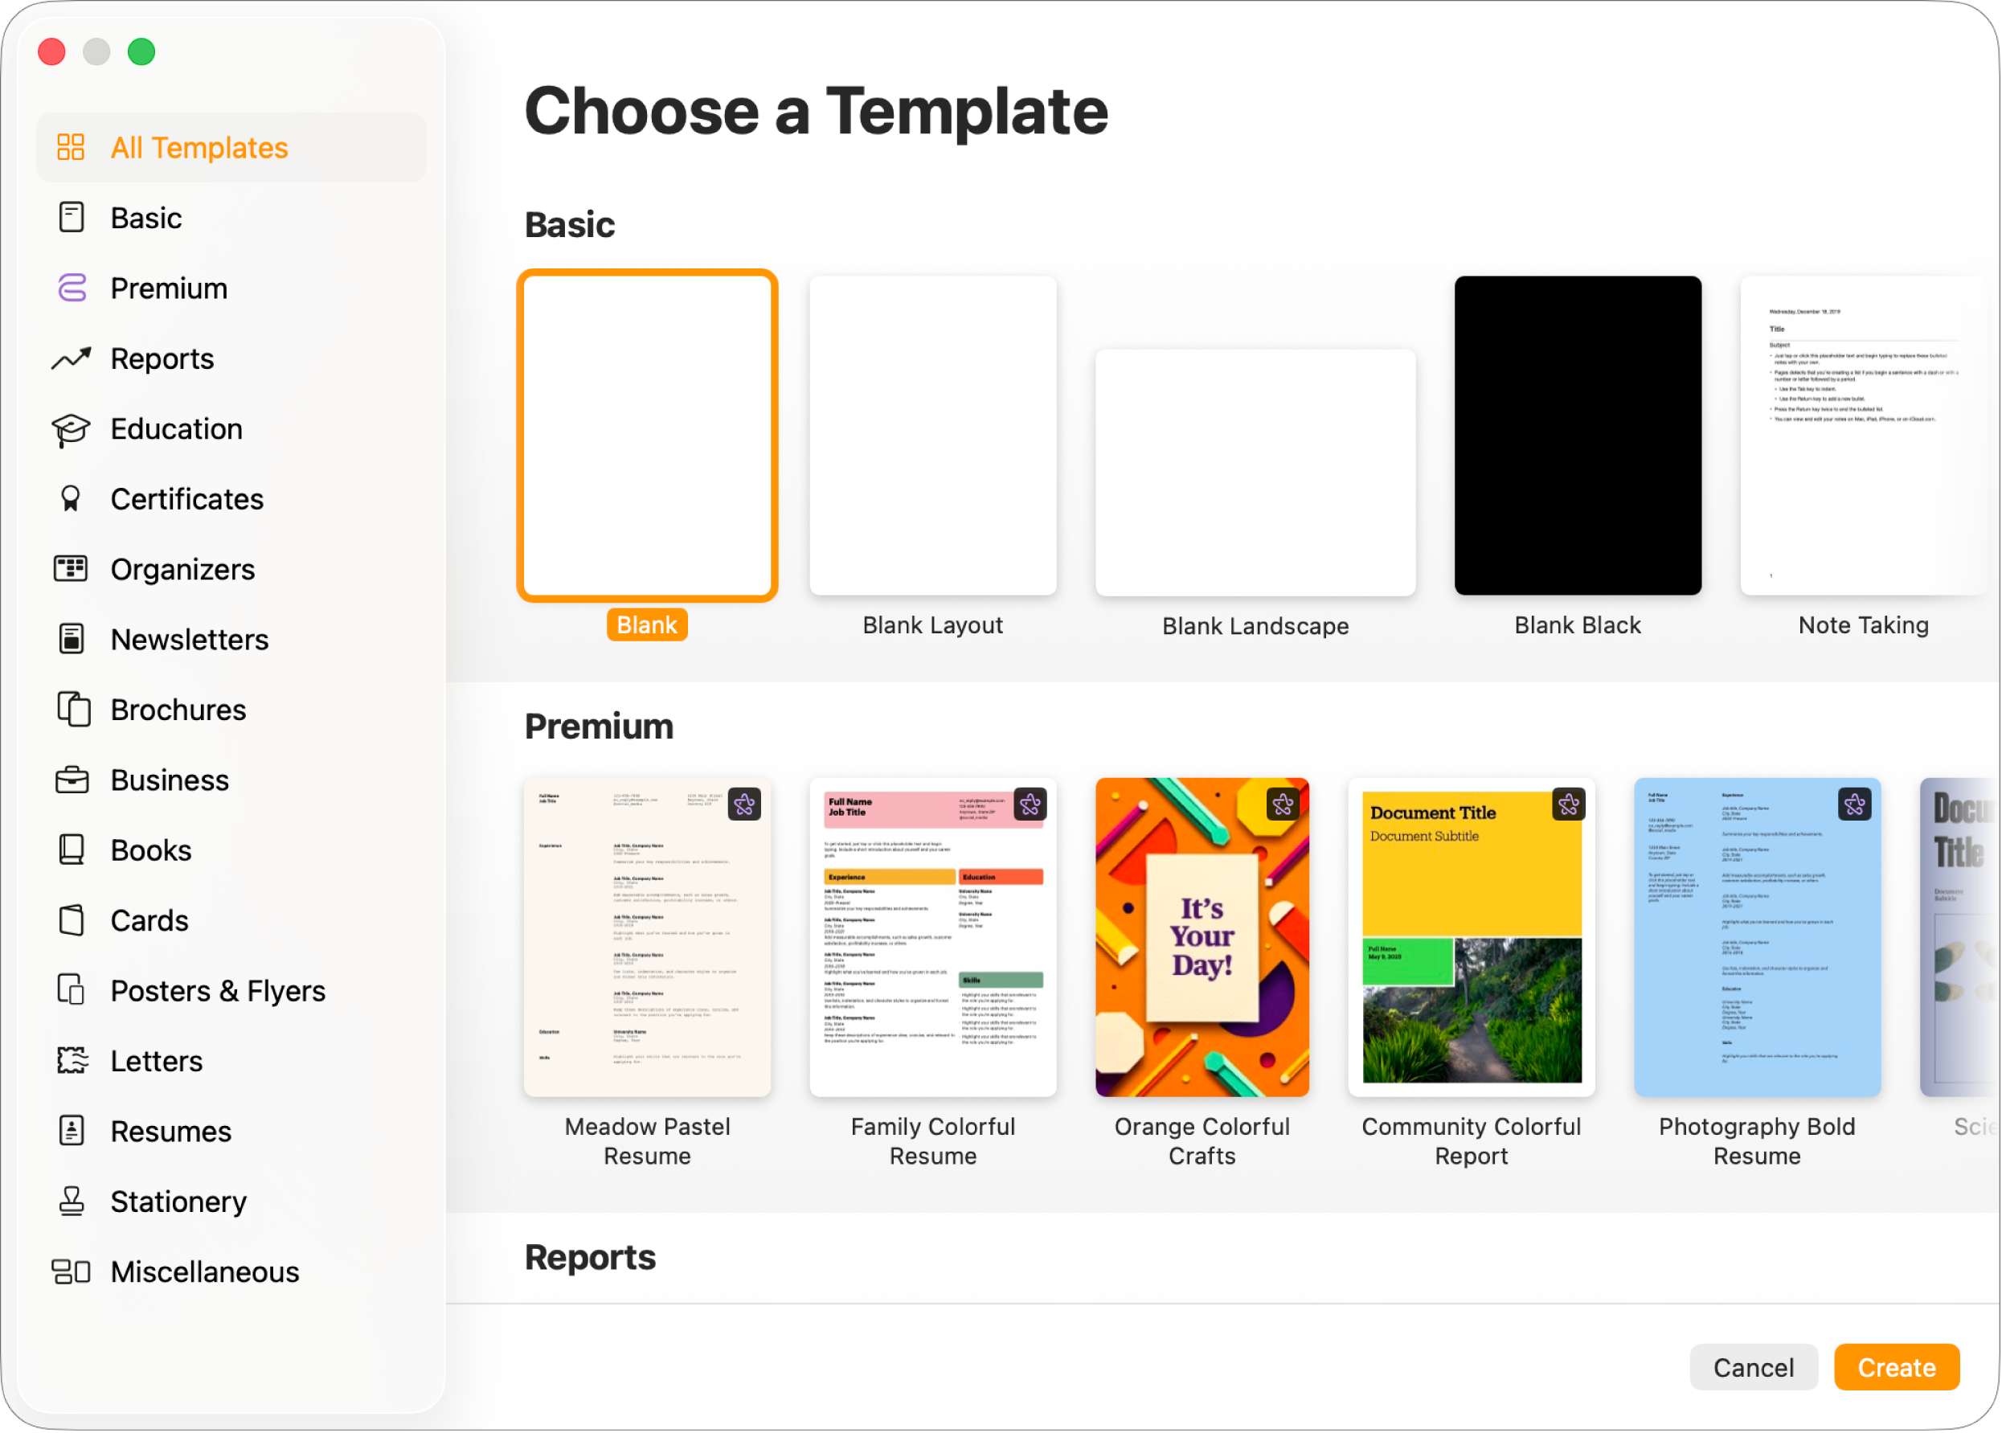Open the Posters & Flyers category
Viewport: 2002px width, 1433px height.
(217, 990)
